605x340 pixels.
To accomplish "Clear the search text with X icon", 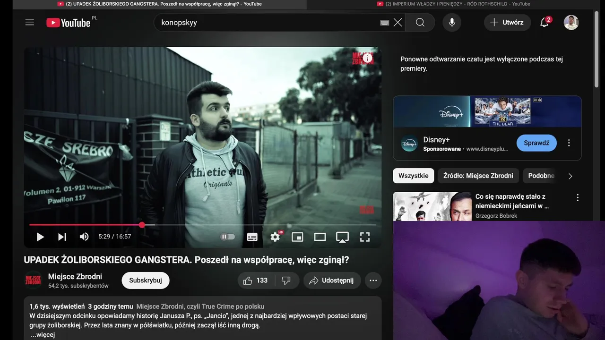I will (398, 22).
